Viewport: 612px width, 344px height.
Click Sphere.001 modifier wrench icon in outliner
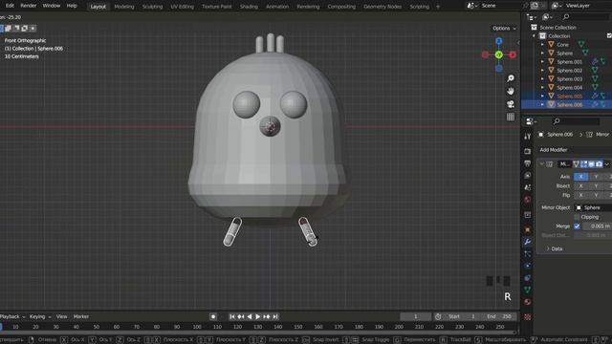point(595,61)
